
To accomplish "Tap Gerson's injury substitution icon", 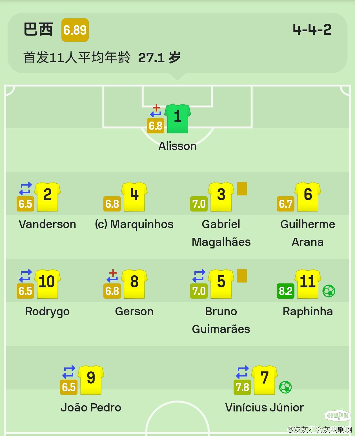I will (x=112, y=276).
